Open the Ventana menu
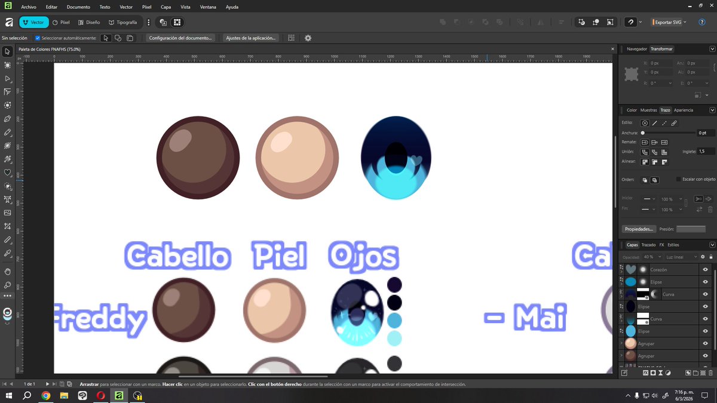This screenshot has height=403, width=717. tap(208, 7)
